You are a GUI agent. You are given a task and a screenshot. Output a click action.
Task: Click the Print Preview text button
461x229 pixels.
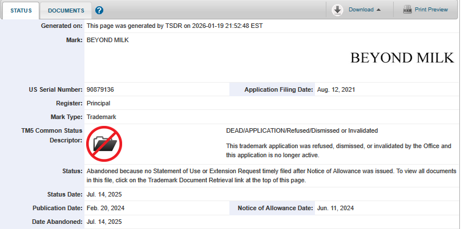pos(431,10)
